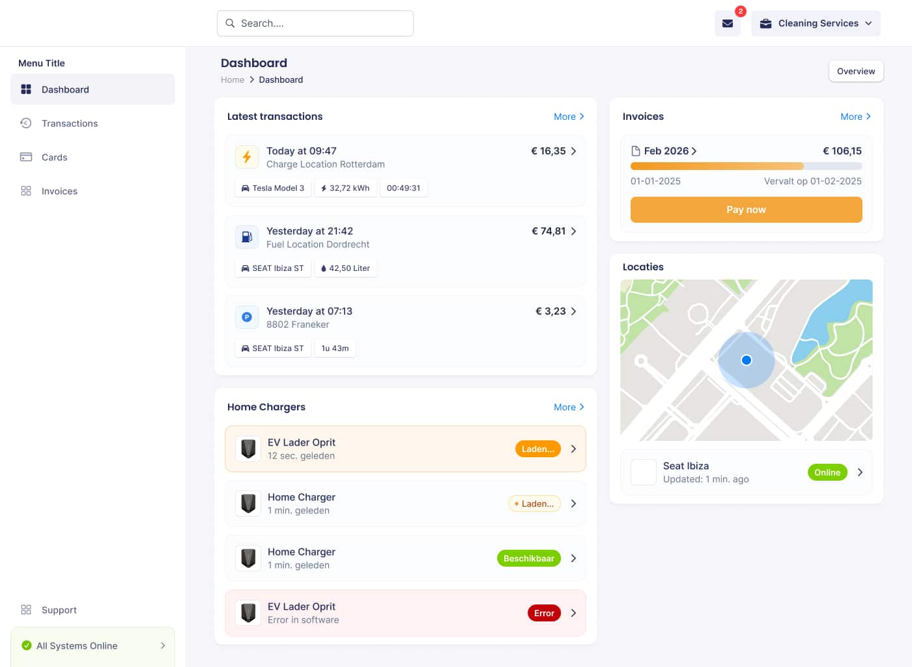Image resolution: width=912 pixels, height=667 pixels.
Task: Expand the All Systems Online panel chevron
Action: click(x=163, y=646)
